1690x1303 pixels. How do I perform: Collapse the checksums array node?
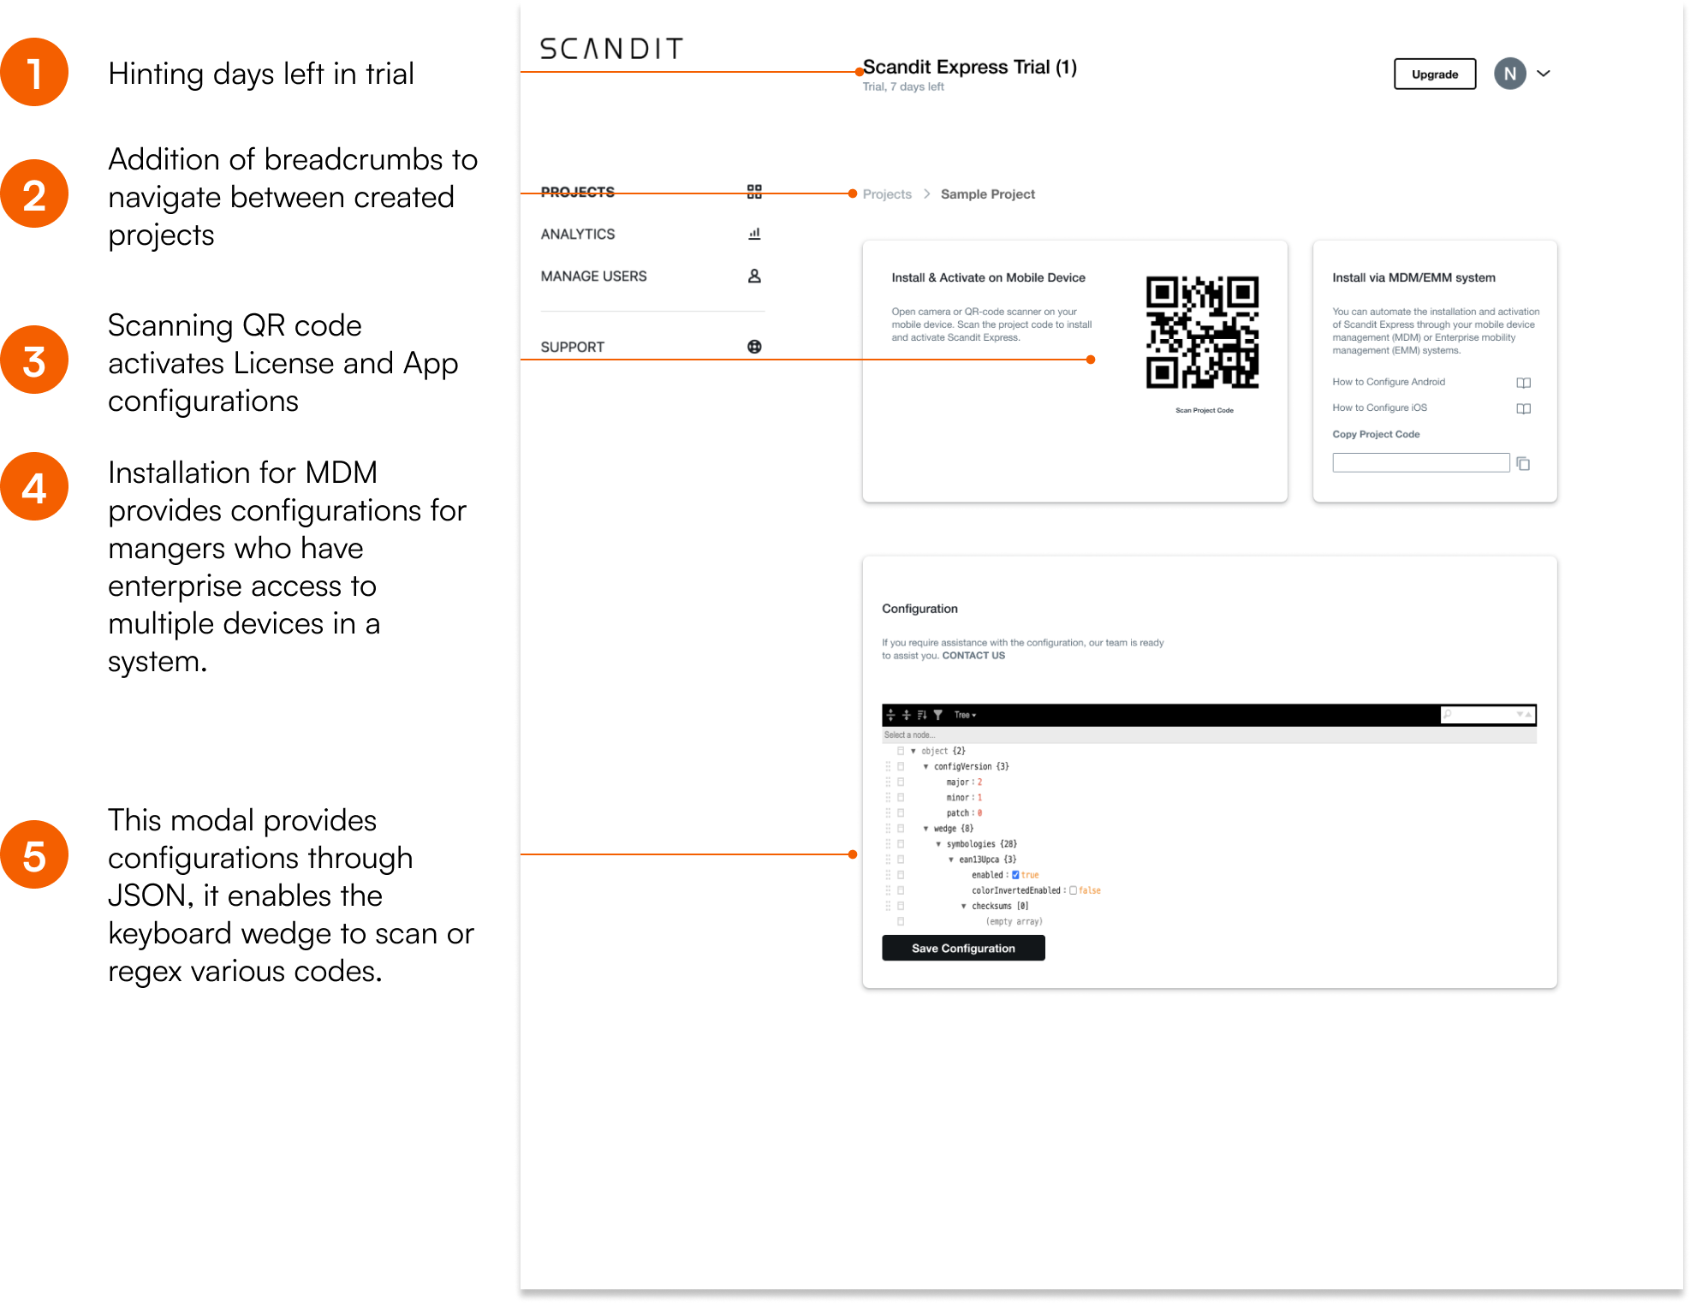click(964, 906)
